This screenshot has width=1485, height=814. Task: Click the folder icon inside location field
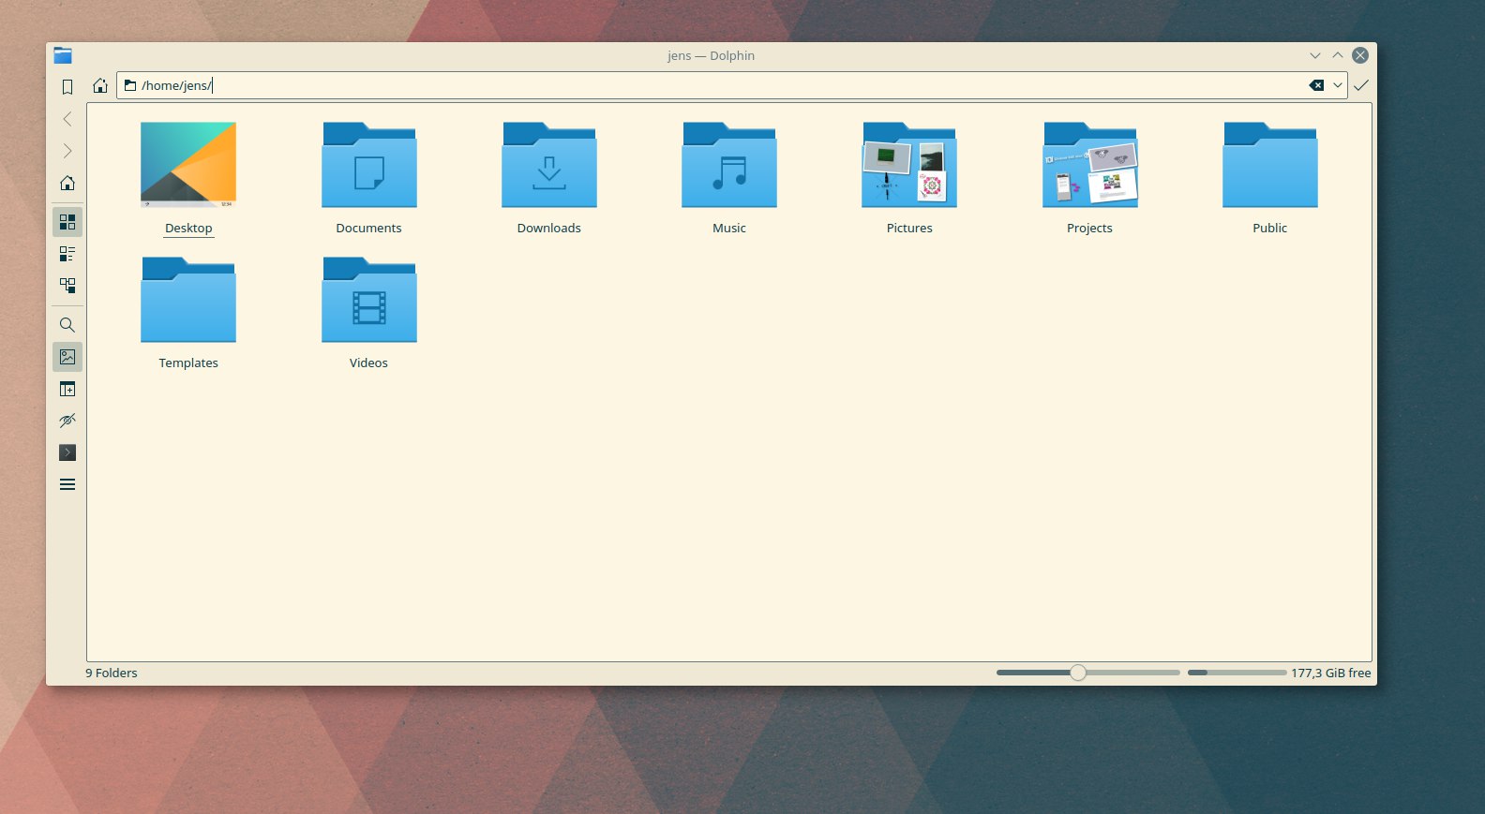click(130, 85)
